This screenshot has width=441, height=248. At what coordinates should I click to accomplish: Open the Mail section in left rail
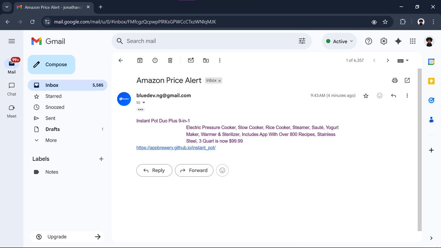(12, 66)
